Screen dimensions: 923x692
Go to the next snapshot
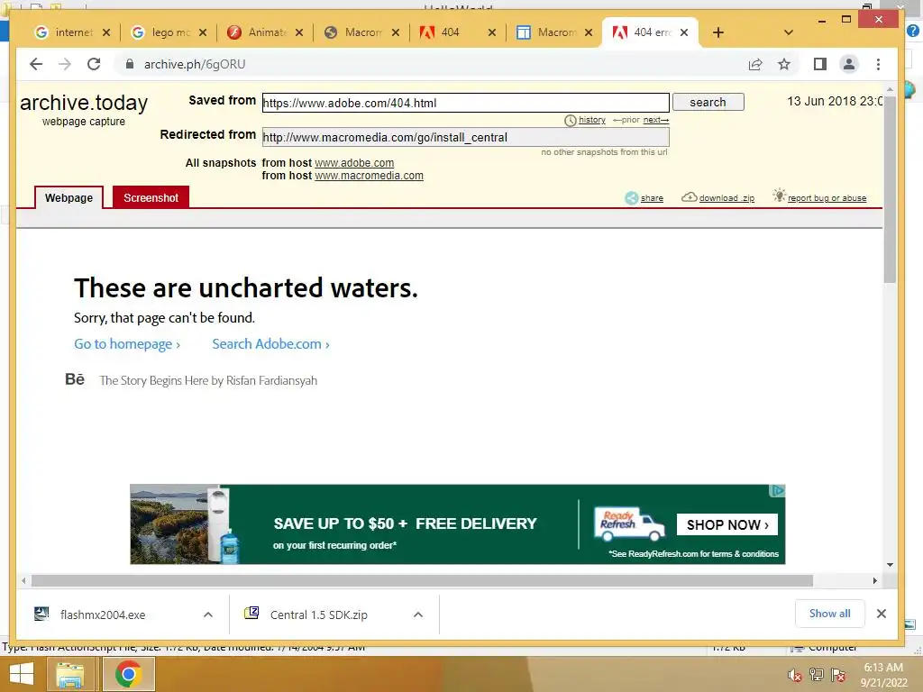point(656,120)
